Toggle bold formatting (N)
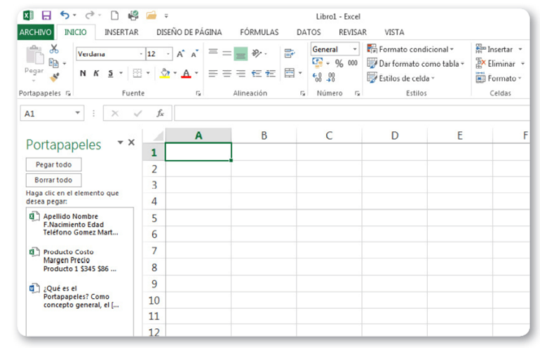 83,73
